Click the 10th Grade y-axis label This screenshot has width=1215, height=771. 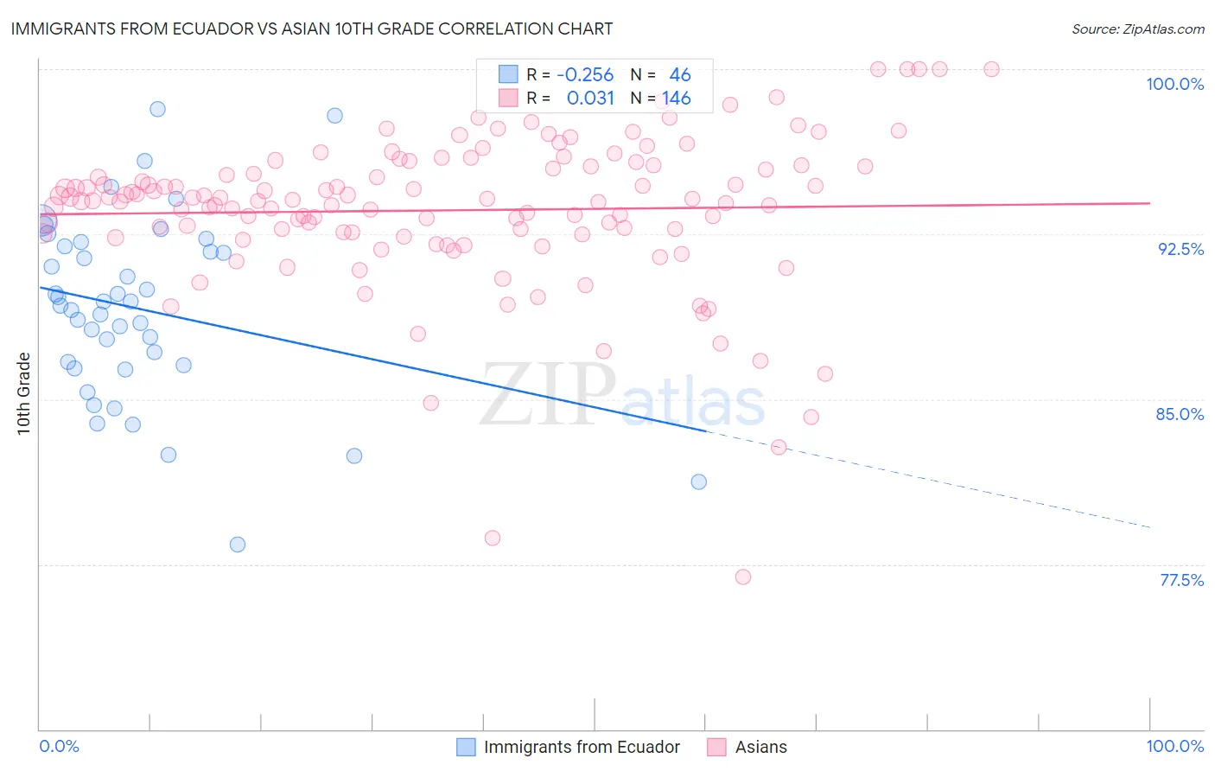[x=23, y=393]
